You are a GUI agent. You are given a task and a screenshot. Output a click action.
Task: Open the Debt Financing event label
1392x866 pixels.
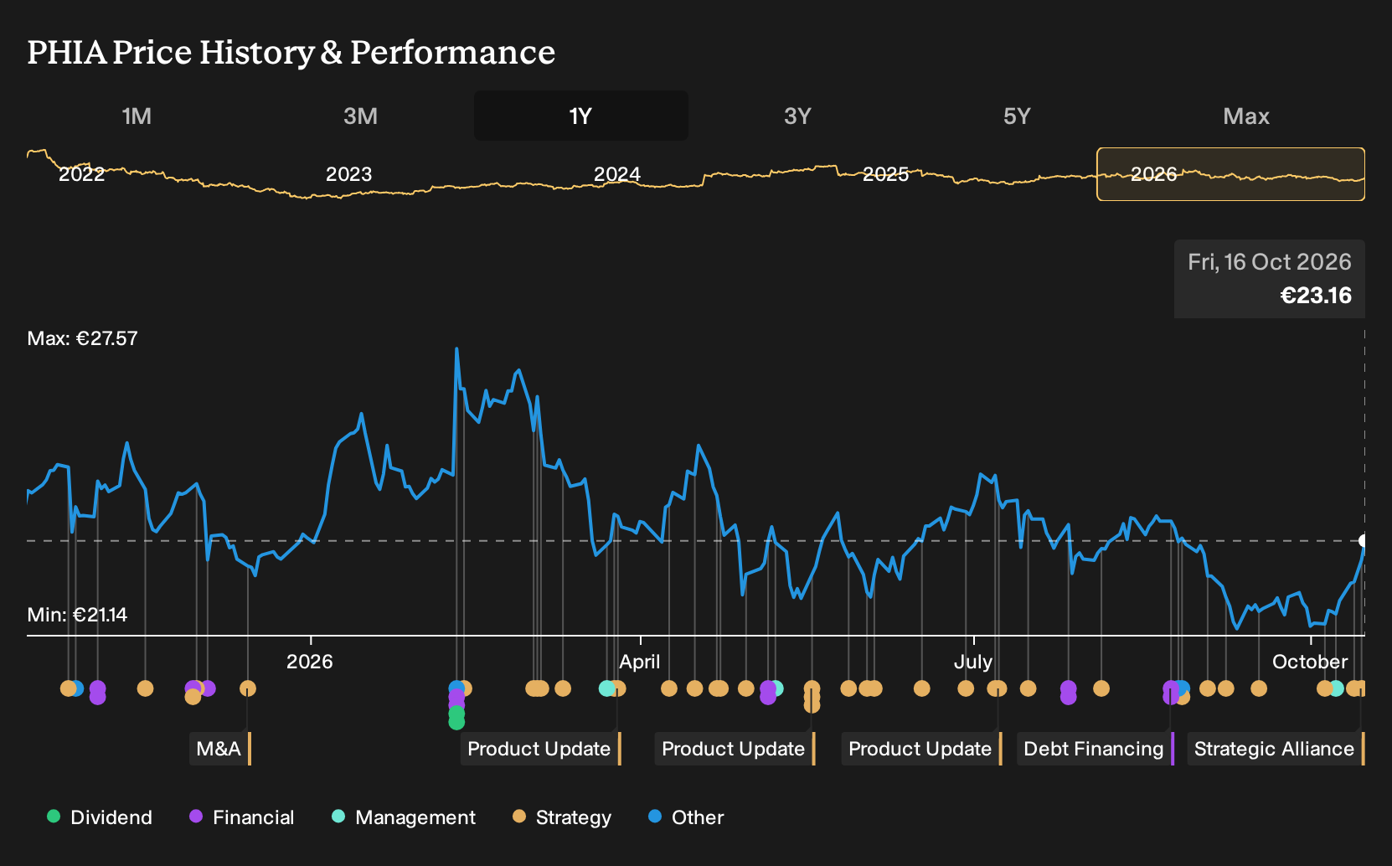(1096, 749)
